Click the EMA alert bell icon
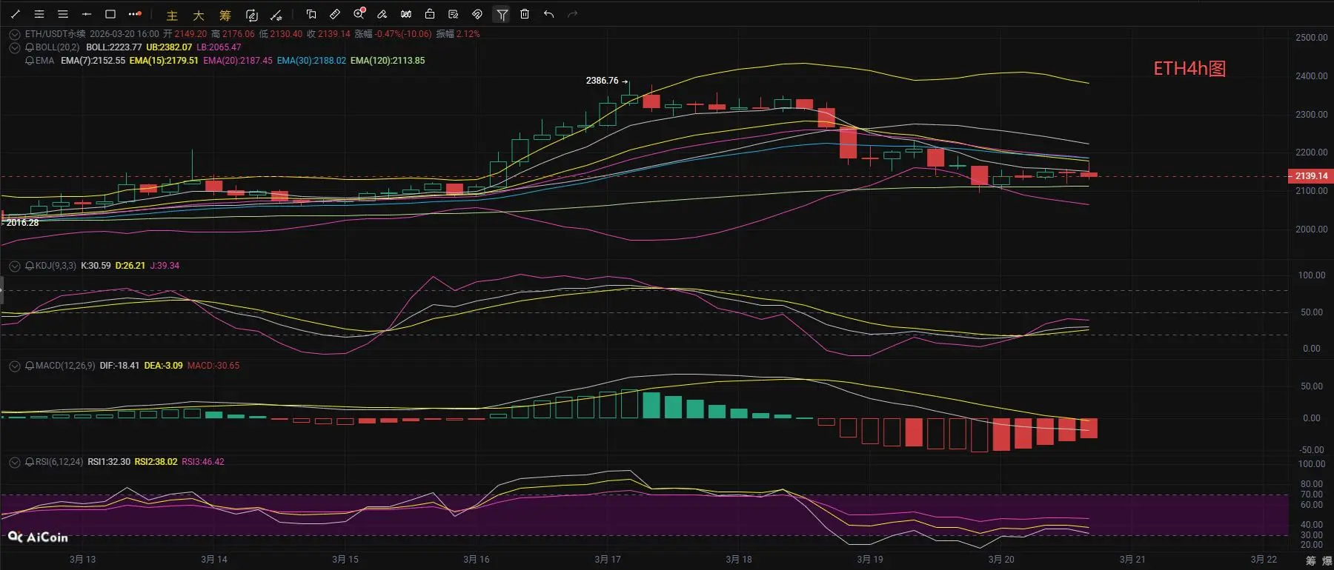The image size is (1334, 570). click(x=30, y=61)
